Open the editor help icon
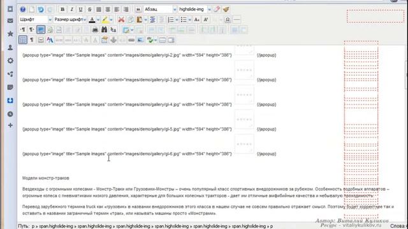Screen dimensions: 408x229 point(23,10)
